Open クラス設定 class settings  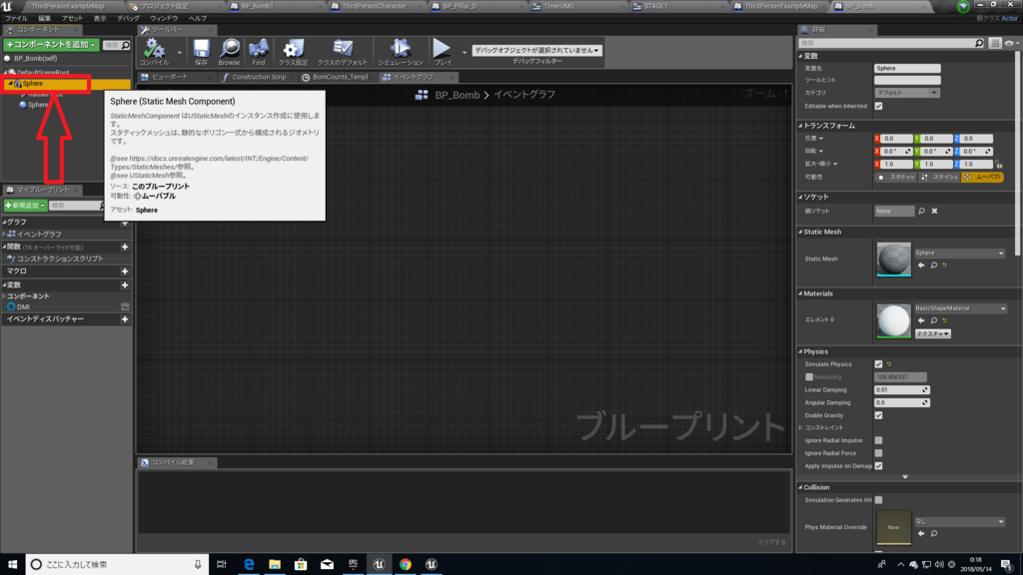coord(293,52)
